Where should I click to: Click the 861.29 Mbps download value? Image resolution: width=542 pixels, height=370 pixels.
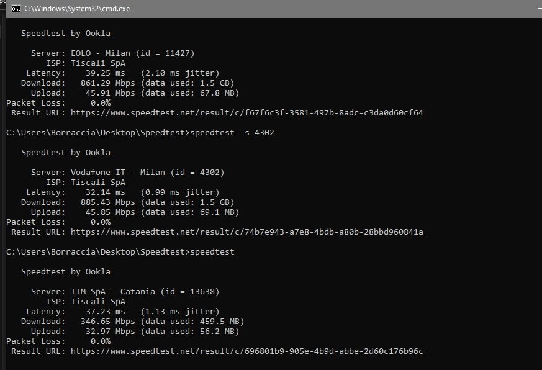pos(108,83)
